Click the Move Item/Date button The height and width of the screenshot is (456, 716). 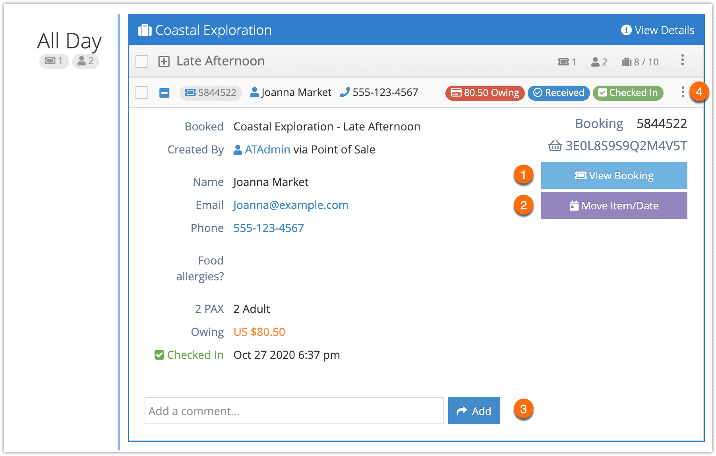pos(614,205)
